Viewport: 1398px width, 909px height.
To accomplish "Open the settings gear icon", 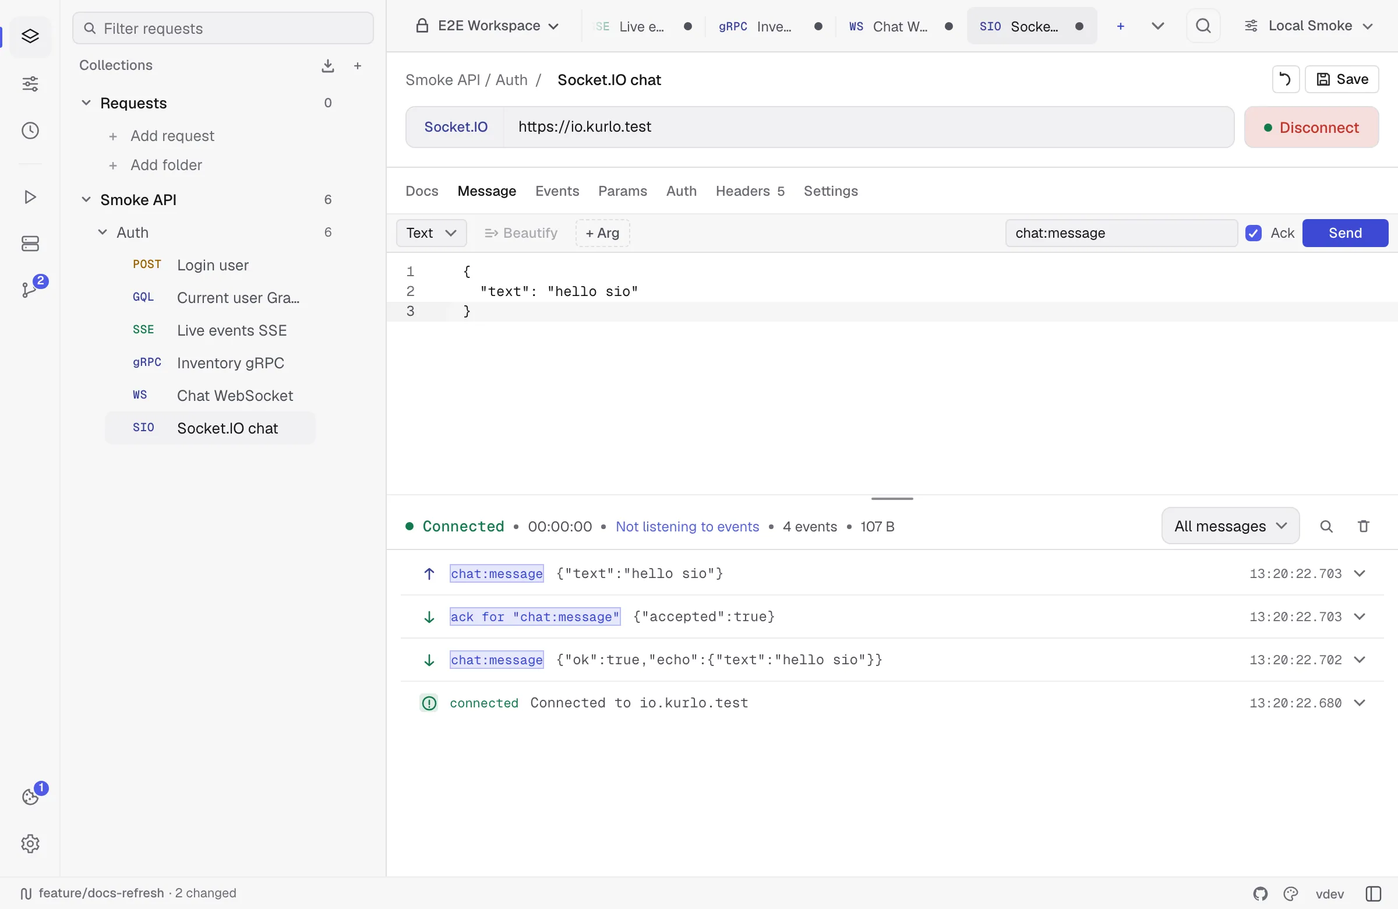I will pos(30,843).
